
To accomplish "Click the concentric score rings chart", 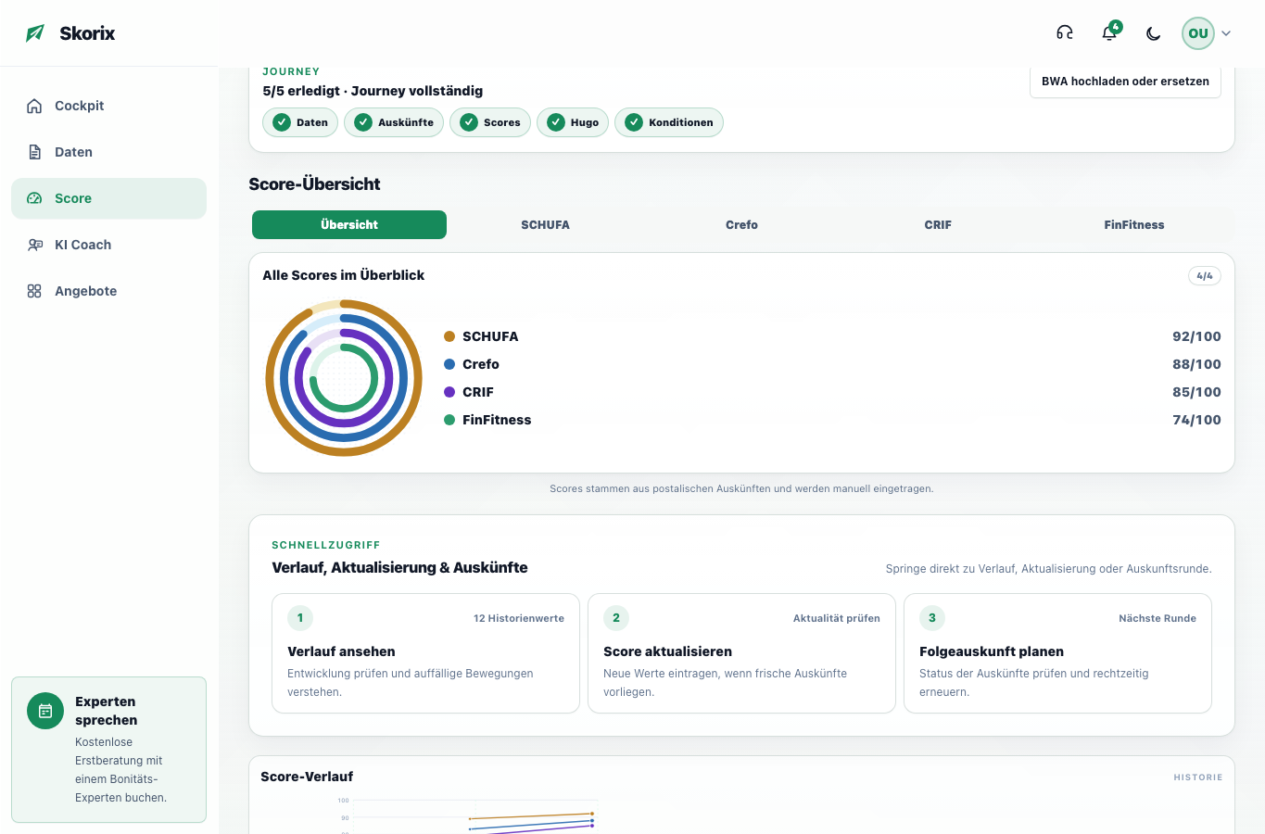I will tap(344, 378).
